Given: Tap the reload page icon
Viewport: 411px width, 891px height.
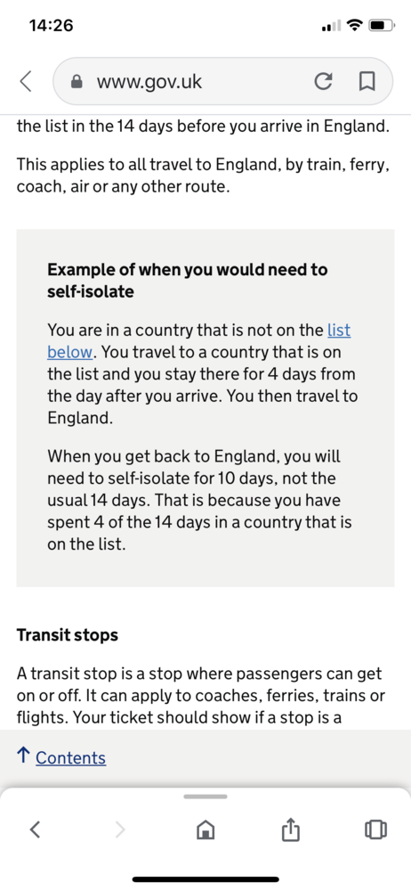Looking at the screenshot, I should coord(323,82).
